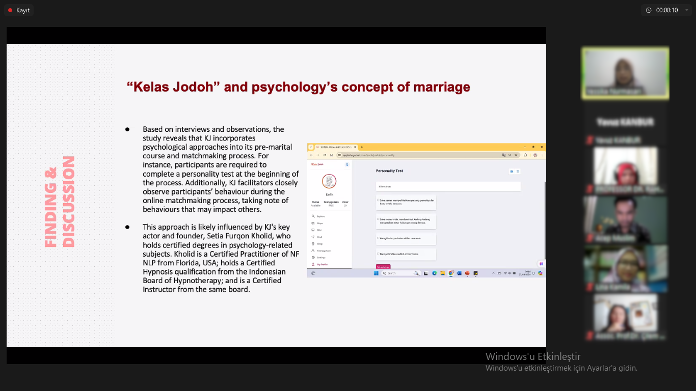
Task: Click the Kelemahan field in the Personality Test
Action: pos(448,186)
